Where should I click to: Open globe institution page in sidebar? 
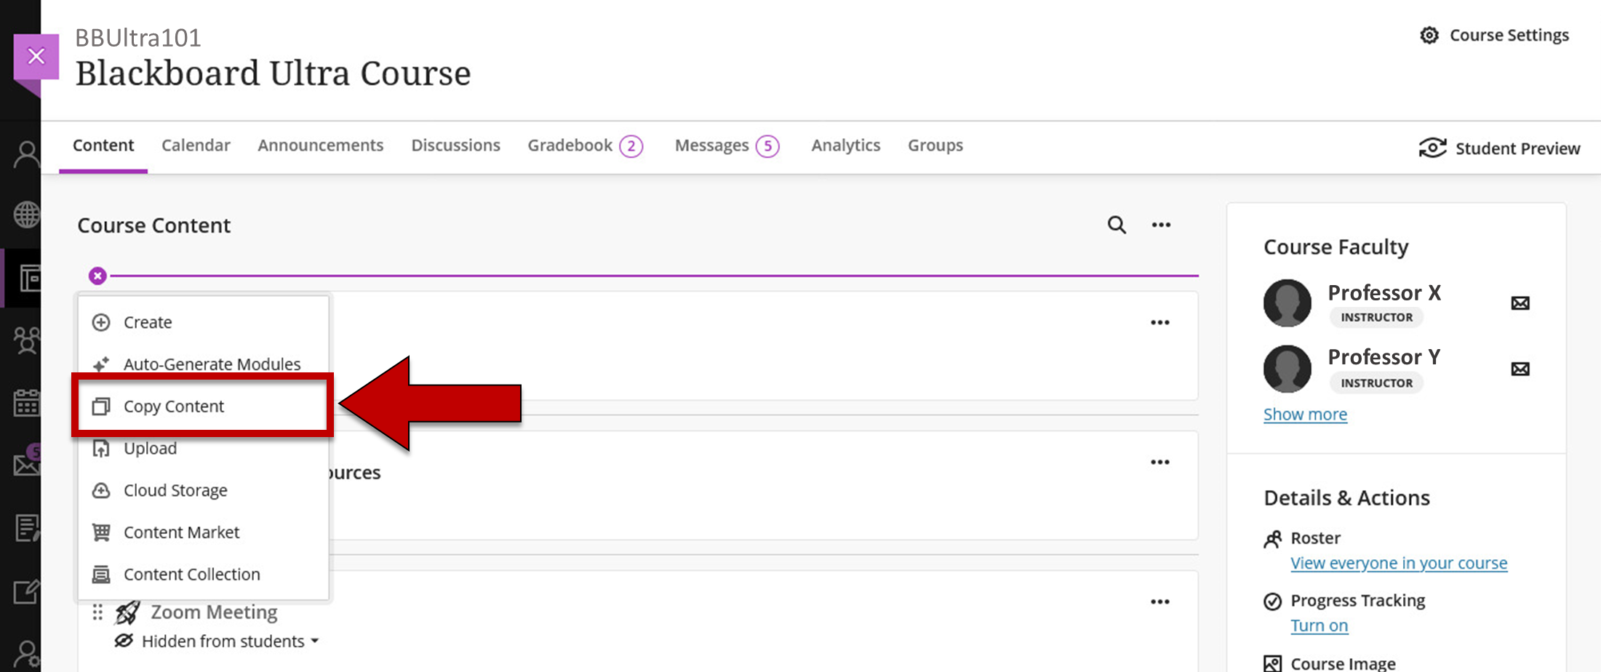[27, 215]
